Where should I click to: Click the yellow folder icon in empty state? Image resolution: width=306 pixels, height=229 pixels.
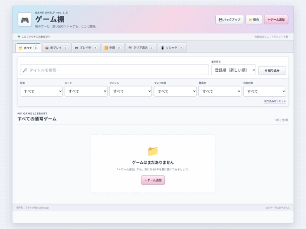[x=153, y=151]
